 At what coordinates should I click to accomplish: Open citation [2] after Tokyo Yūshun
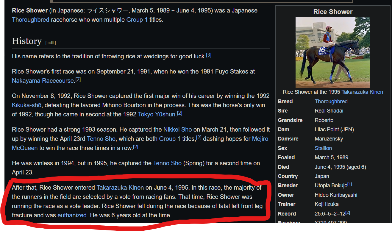[x=179, y=113]
